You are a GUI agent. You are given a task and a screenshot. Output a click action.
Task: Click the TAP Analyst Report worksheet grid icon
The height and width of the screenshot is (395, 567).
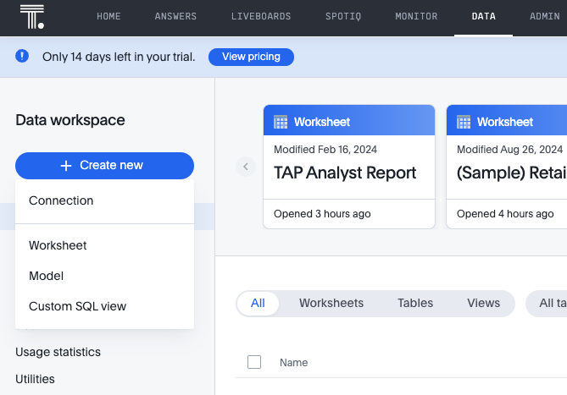tap(281, 122)
